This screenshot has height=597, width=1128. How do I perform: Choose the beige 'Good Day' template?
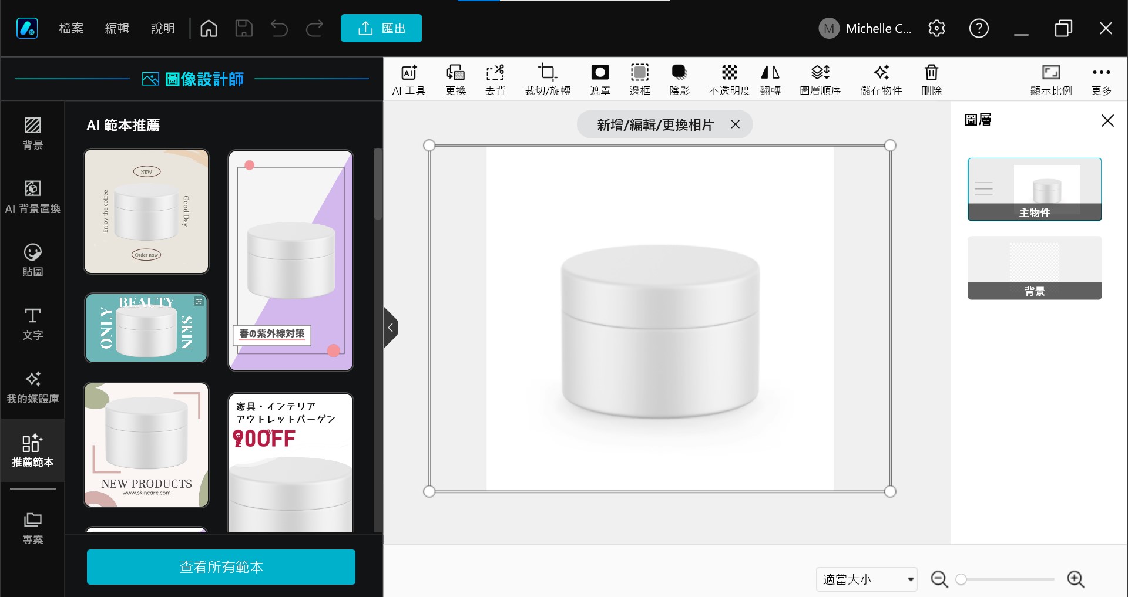click(146, 211)
